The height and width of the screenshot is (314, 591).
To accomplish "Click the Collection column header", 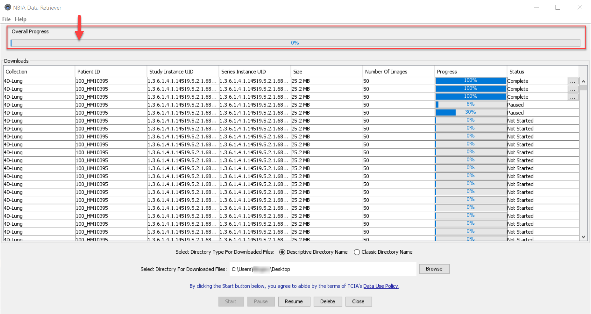I will click(x=39, y=72).
